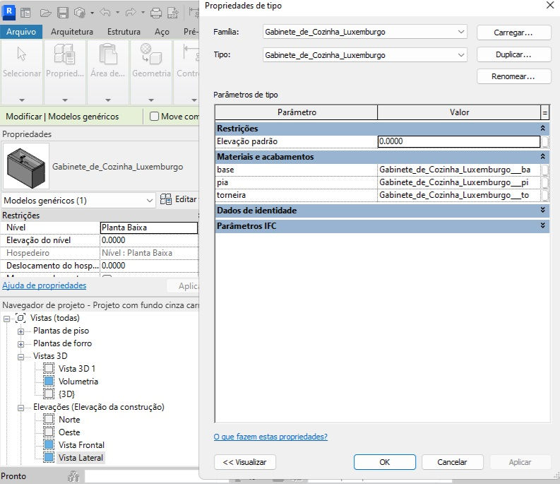Click the equals column header button

click(544, 112)
